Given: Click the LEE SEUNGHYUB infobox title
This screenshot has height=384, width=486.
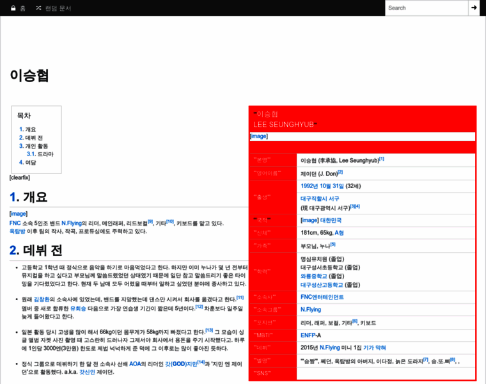Looking at the screenshot, I should (283, 124).
